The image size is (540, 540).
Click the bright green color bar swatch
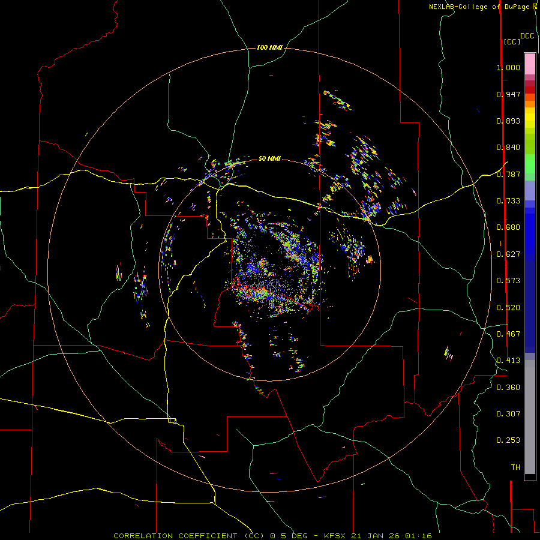pos(530,164)
